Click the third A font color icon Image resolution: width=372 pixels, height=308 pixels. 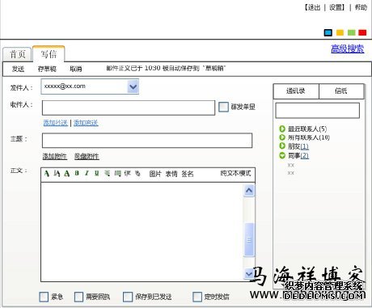(x=67, y=173)
